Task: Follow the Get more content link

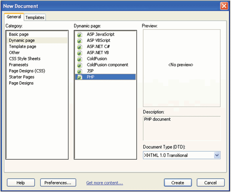Action: [104, 183]
